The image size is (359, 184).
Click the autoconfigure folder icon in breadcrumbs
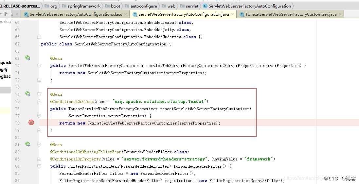point(127,6)
